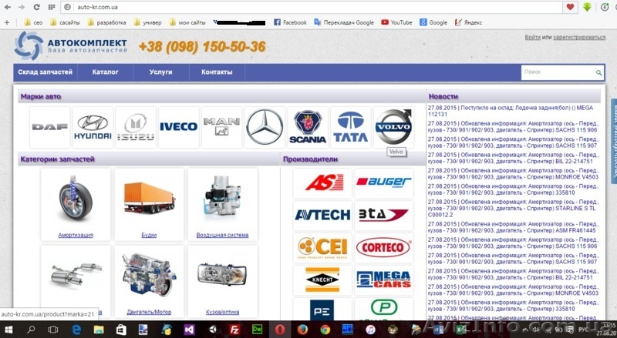
Task: Open the Windows Start menu
Action: pyautogui.click(x=8, y=330)
